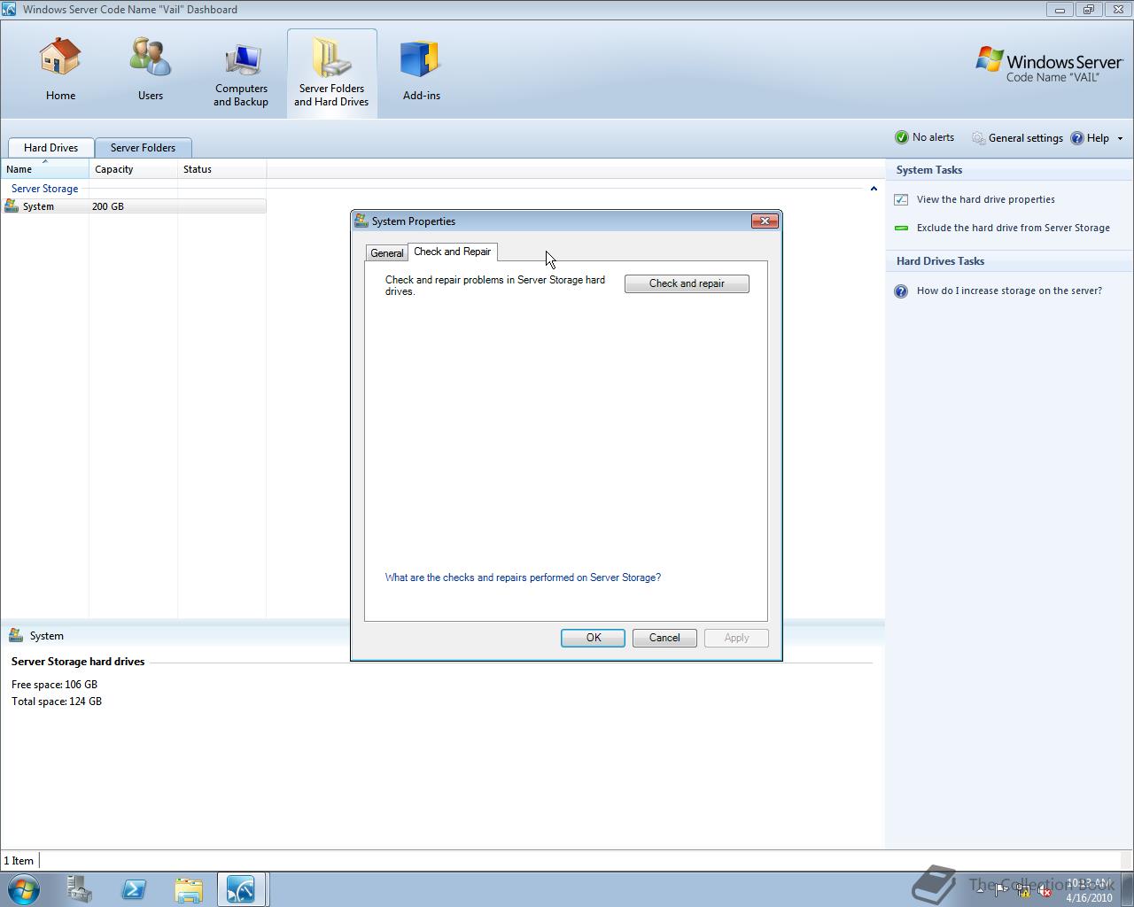
Task: Minimize the Dashboard window
Action: [1060, 10]
